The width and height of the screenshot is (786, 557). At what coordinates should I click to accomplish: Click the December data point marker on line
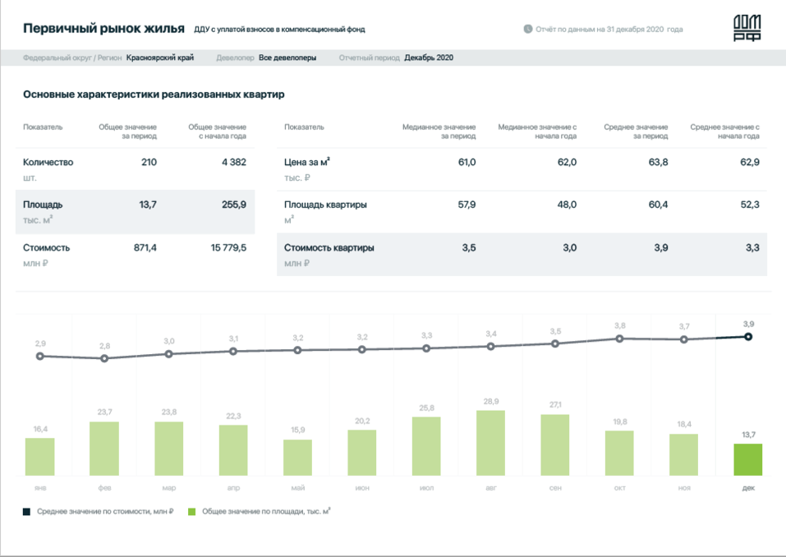747,336
